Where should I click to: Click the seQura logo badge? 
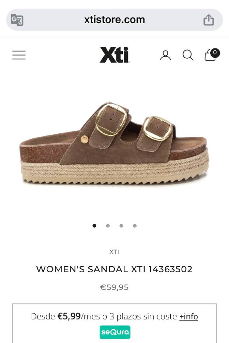[115, 332]
